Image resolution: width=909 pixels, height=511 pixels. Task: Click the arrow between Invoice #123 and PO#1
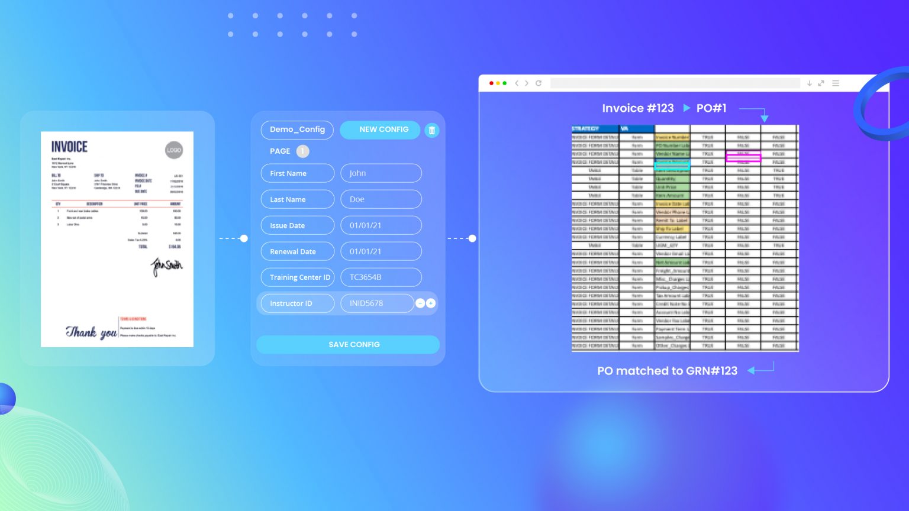[x=687, y=108]
